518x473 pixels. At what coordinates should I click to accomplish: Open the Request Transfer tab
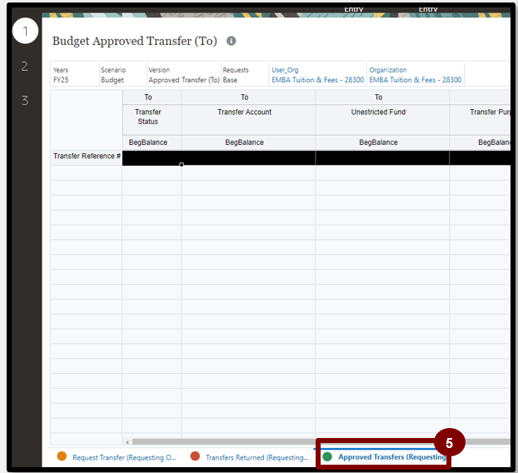(124, 457)
